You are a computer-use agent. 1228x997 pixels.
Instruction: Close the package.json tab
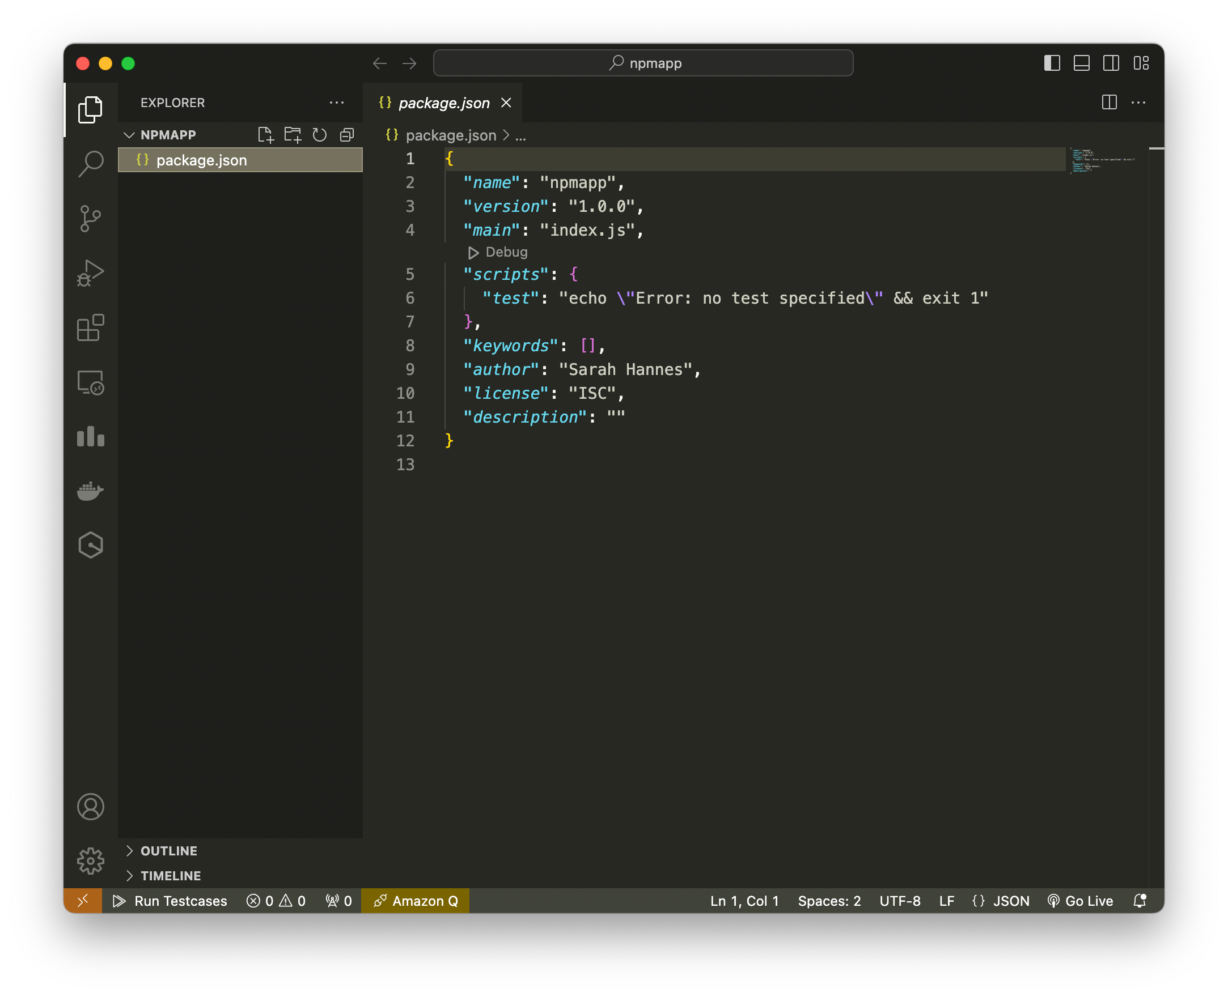506,103
